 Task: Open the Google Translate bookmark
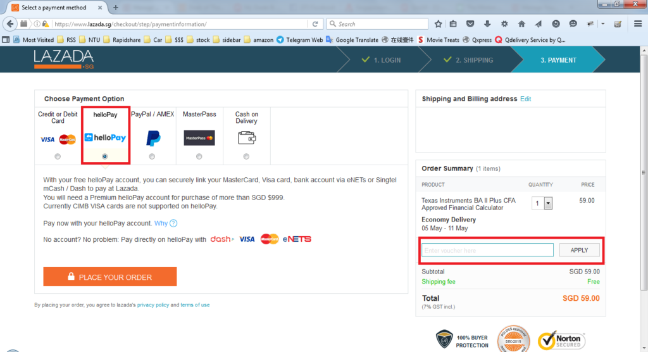[352, 40]
